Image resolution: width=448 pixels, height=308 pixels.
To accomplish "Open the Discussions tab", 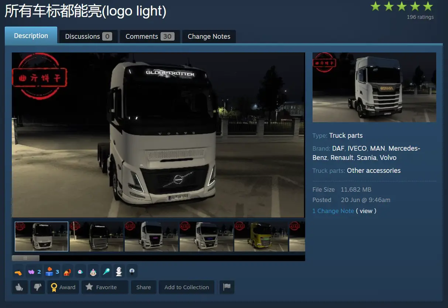I will pos(89,37).
